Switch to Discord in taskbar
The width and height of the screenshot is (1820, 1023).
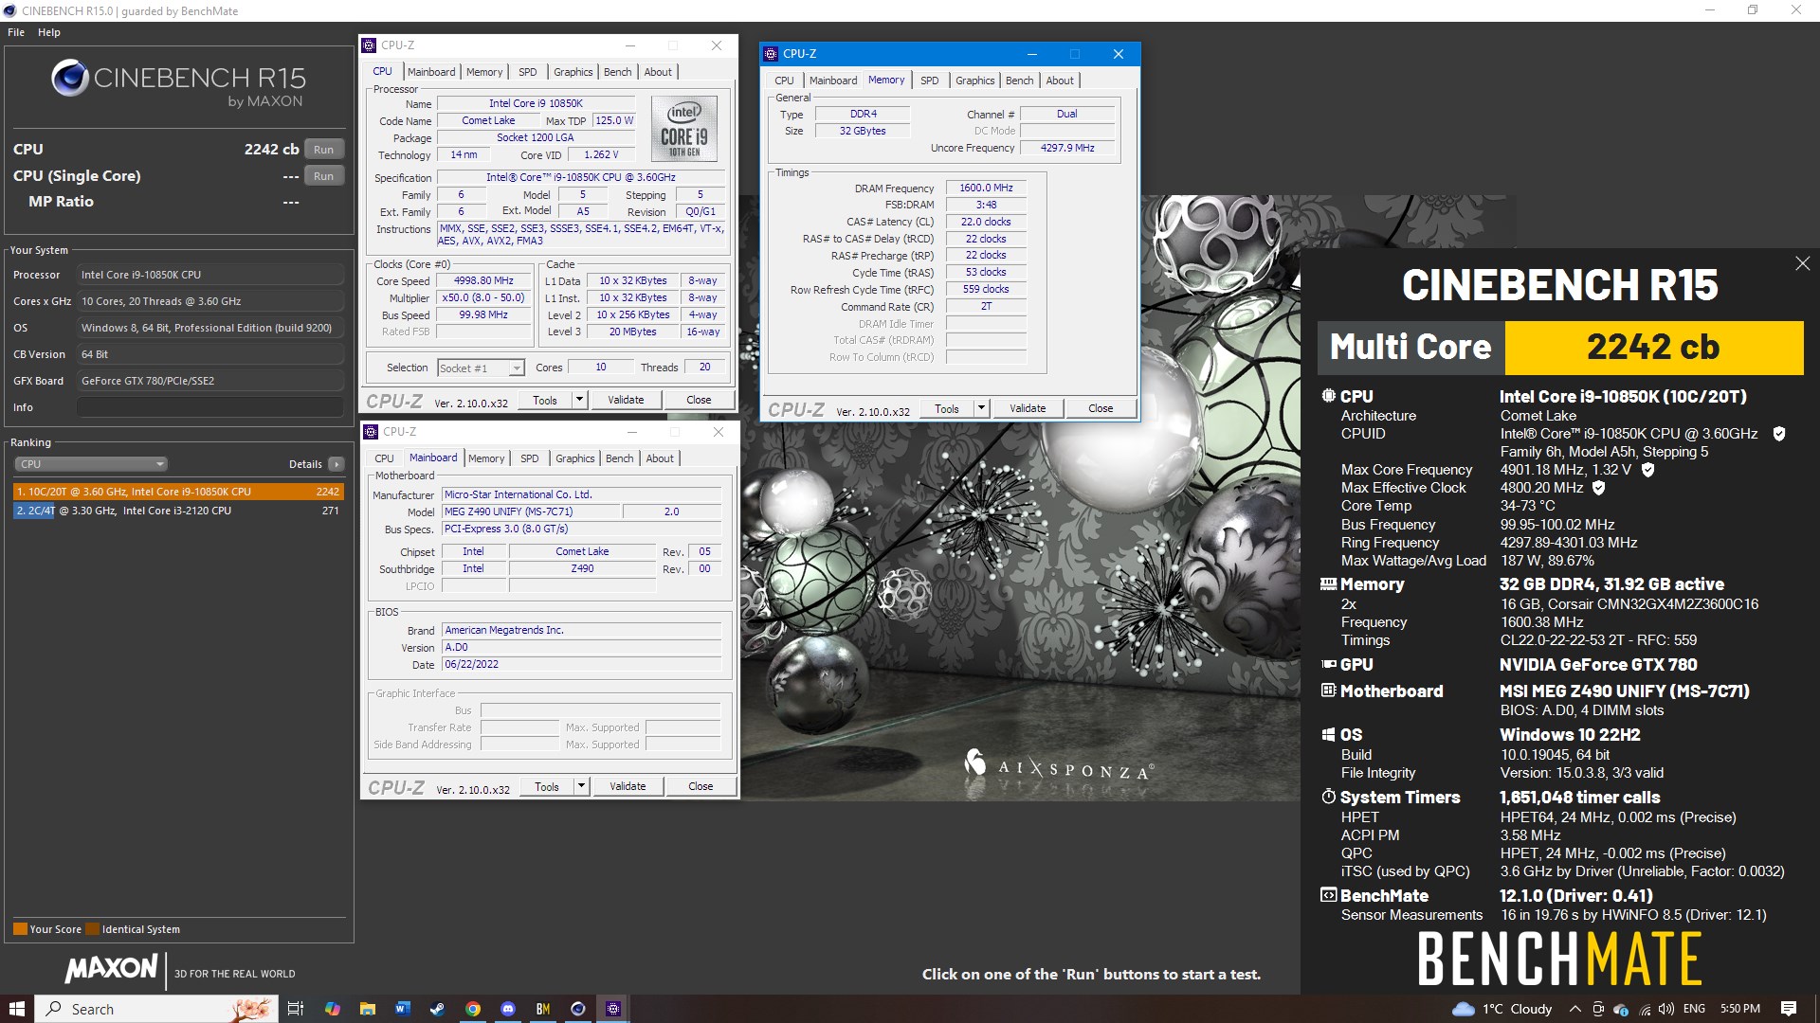point(507,1009)
